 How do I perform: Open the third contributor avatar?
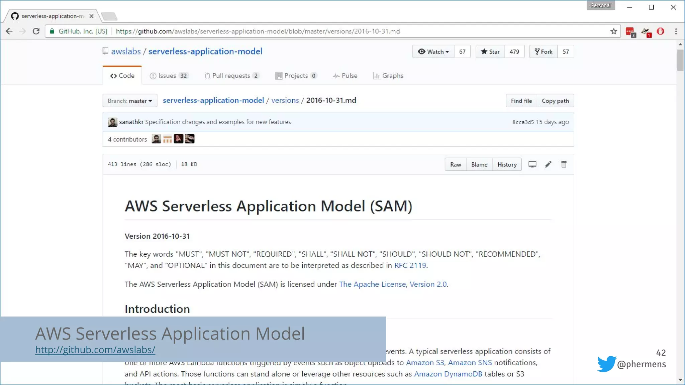(x=179, y=139)
